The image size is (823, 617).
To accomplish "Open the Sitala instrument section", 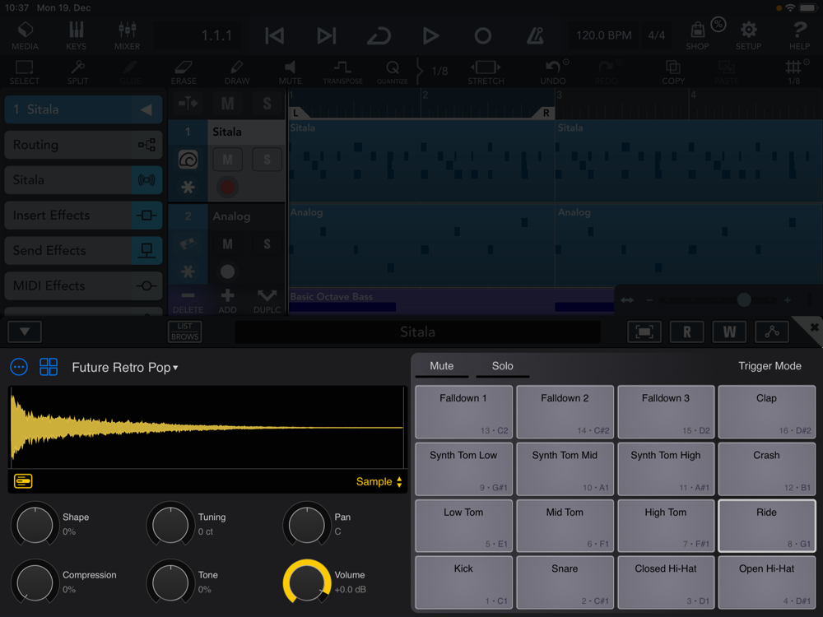I will click(83, 180).
